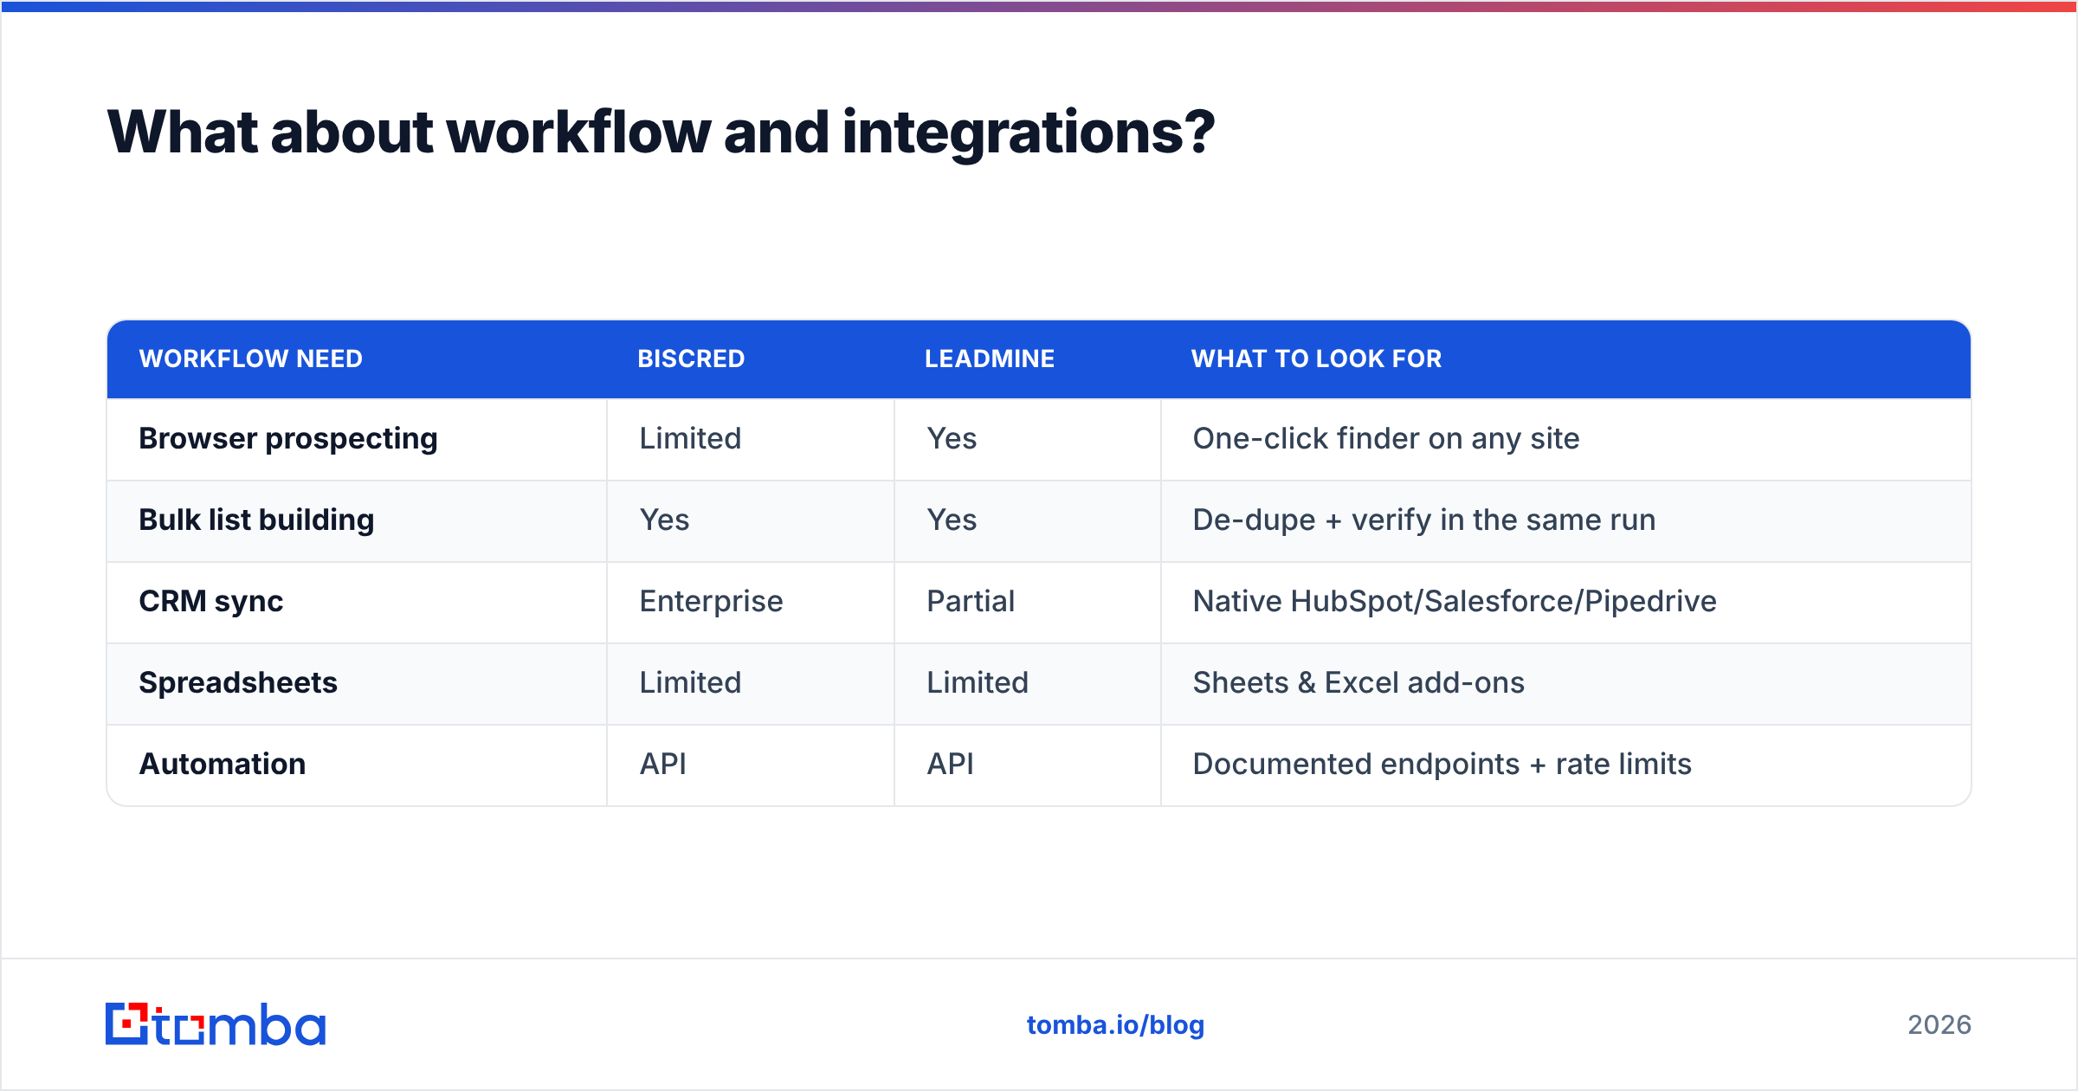Click the BISCRED column header

[691, 358]
